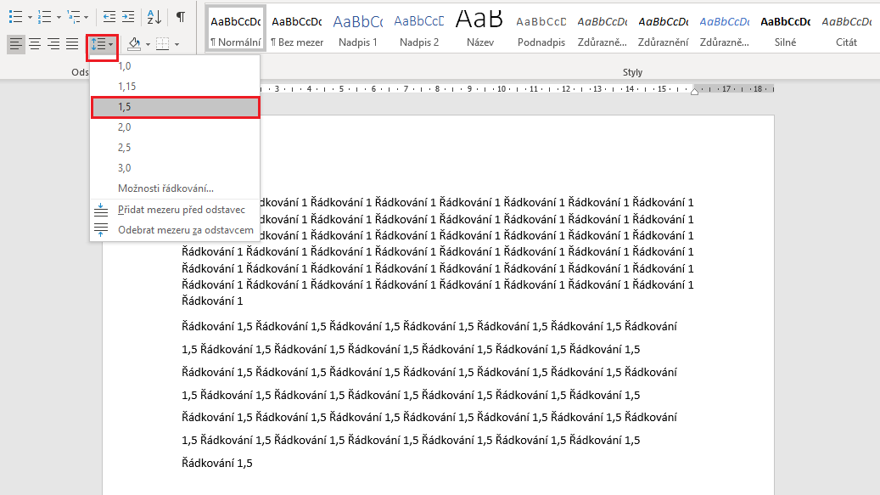Click the shading paint bucket icon
Image resolution: width=880 pixels, height=495 pixels.
click(x=134, y=44)
